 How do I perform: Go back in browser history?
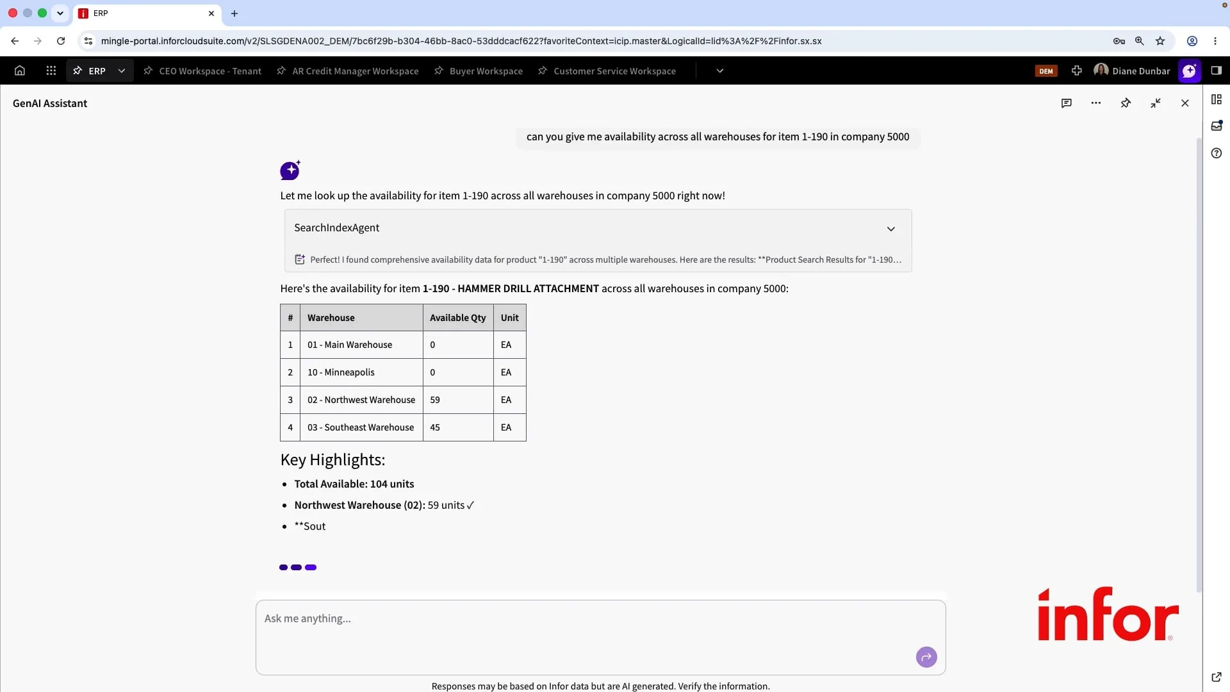15,41
